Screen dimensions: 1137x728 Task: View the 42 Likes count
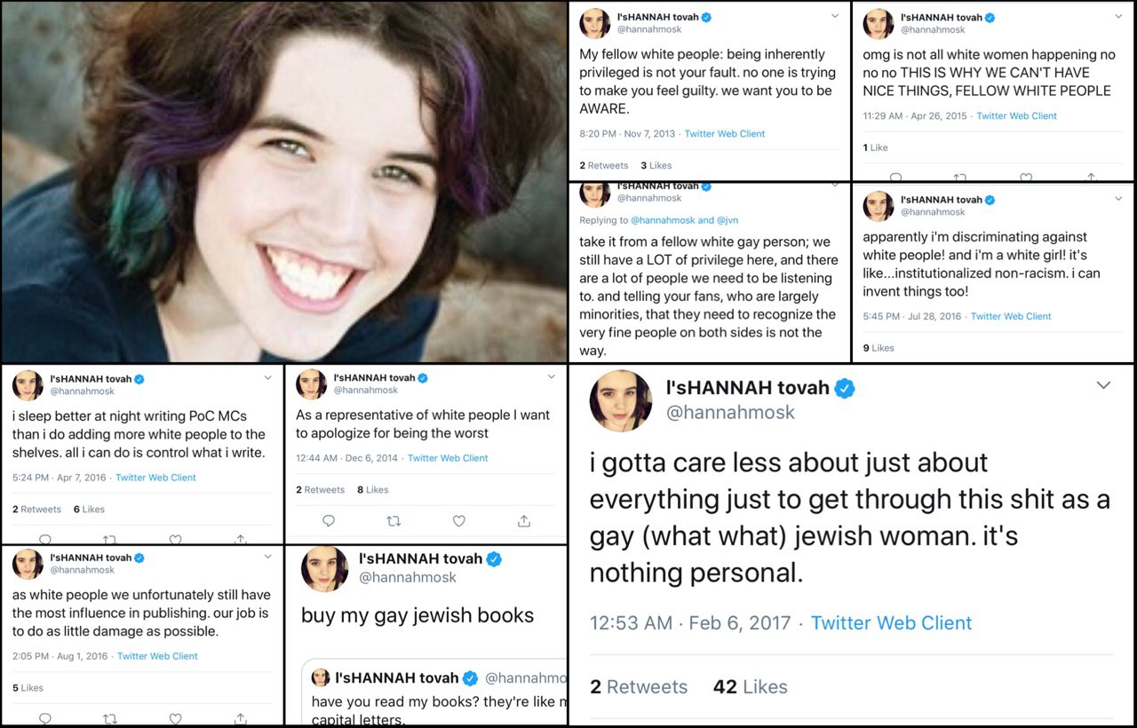point(750,687)
